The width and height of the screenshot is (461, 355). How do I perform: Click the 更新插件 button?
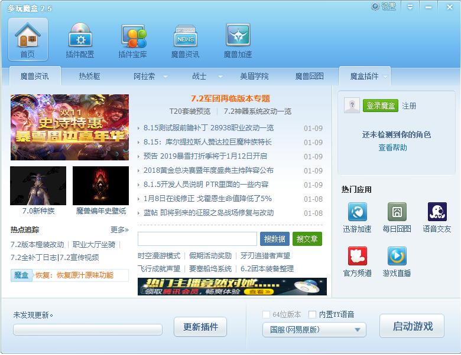click(x=200, y=327)
